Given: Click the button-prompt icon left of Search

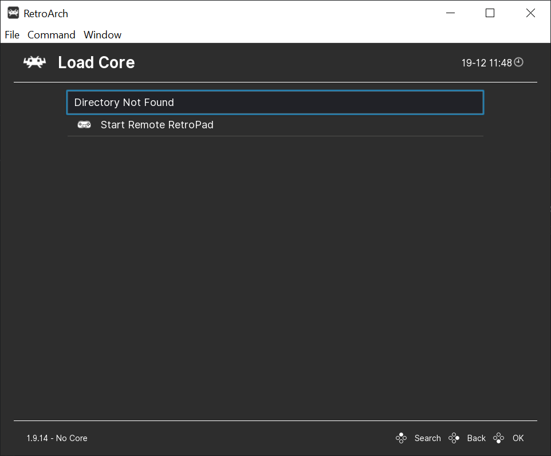Looking at the screenshot, I should (x=402, y=438).
